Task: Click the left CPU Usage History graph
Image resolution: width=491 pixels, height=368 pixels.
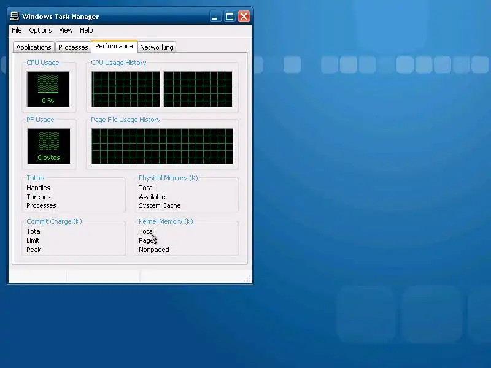Action: pos(126,89)
